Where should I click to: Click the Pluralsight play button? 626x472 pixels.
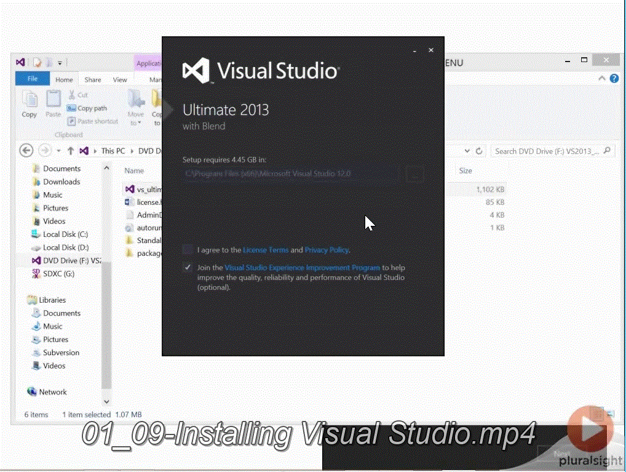coord(590,429)
